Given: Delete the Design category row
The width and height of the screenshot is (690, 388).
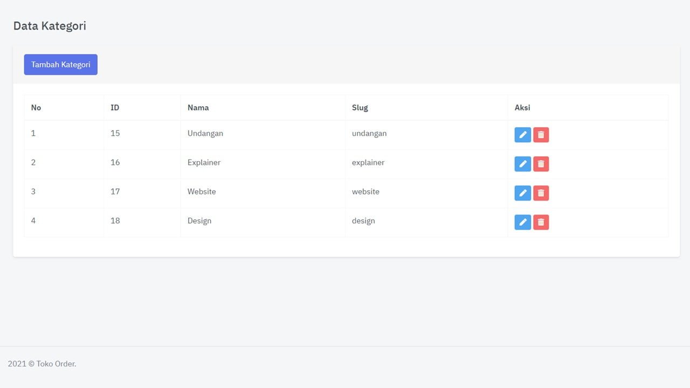Looking at the screenshot, I should pos(541,222).
